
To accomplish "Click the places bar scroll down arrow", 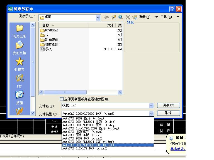I will [33, 113].
